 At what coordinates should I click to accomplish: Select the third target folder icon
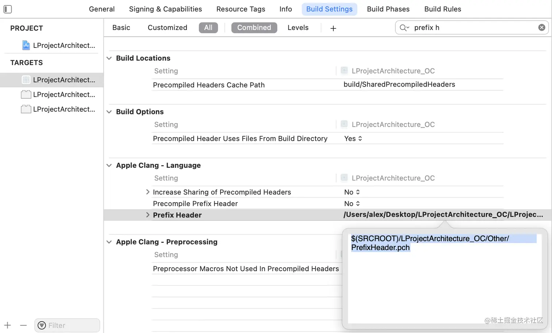[26, 109]
